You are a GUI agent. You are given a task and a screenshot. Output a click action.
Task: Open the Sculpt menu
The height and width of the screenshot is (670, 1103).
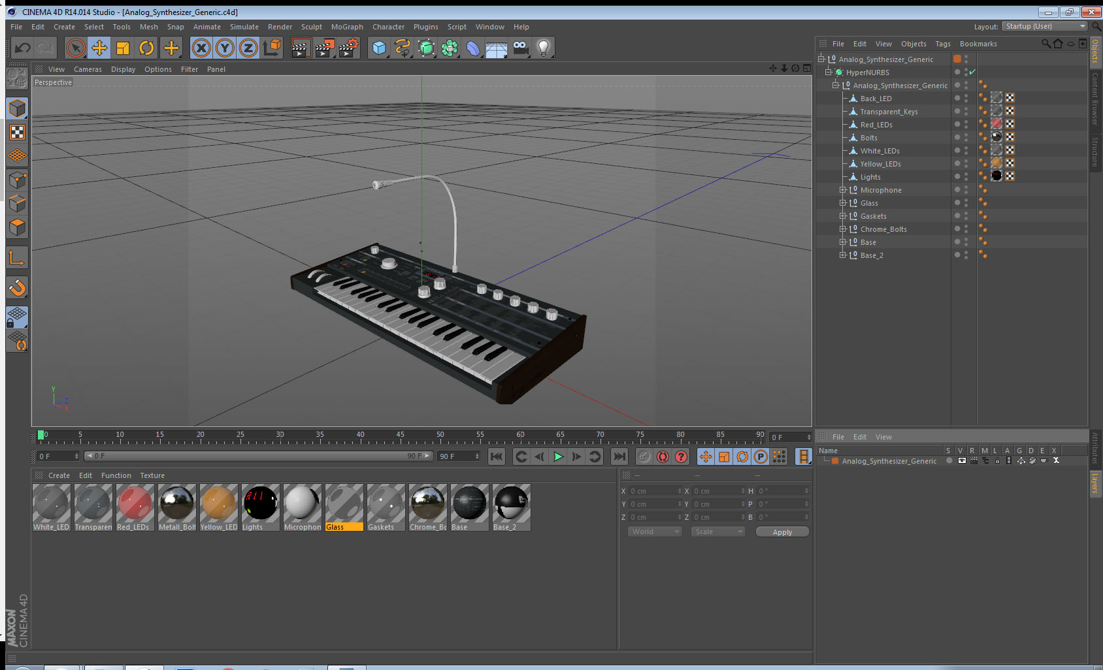tap(312, 27)
